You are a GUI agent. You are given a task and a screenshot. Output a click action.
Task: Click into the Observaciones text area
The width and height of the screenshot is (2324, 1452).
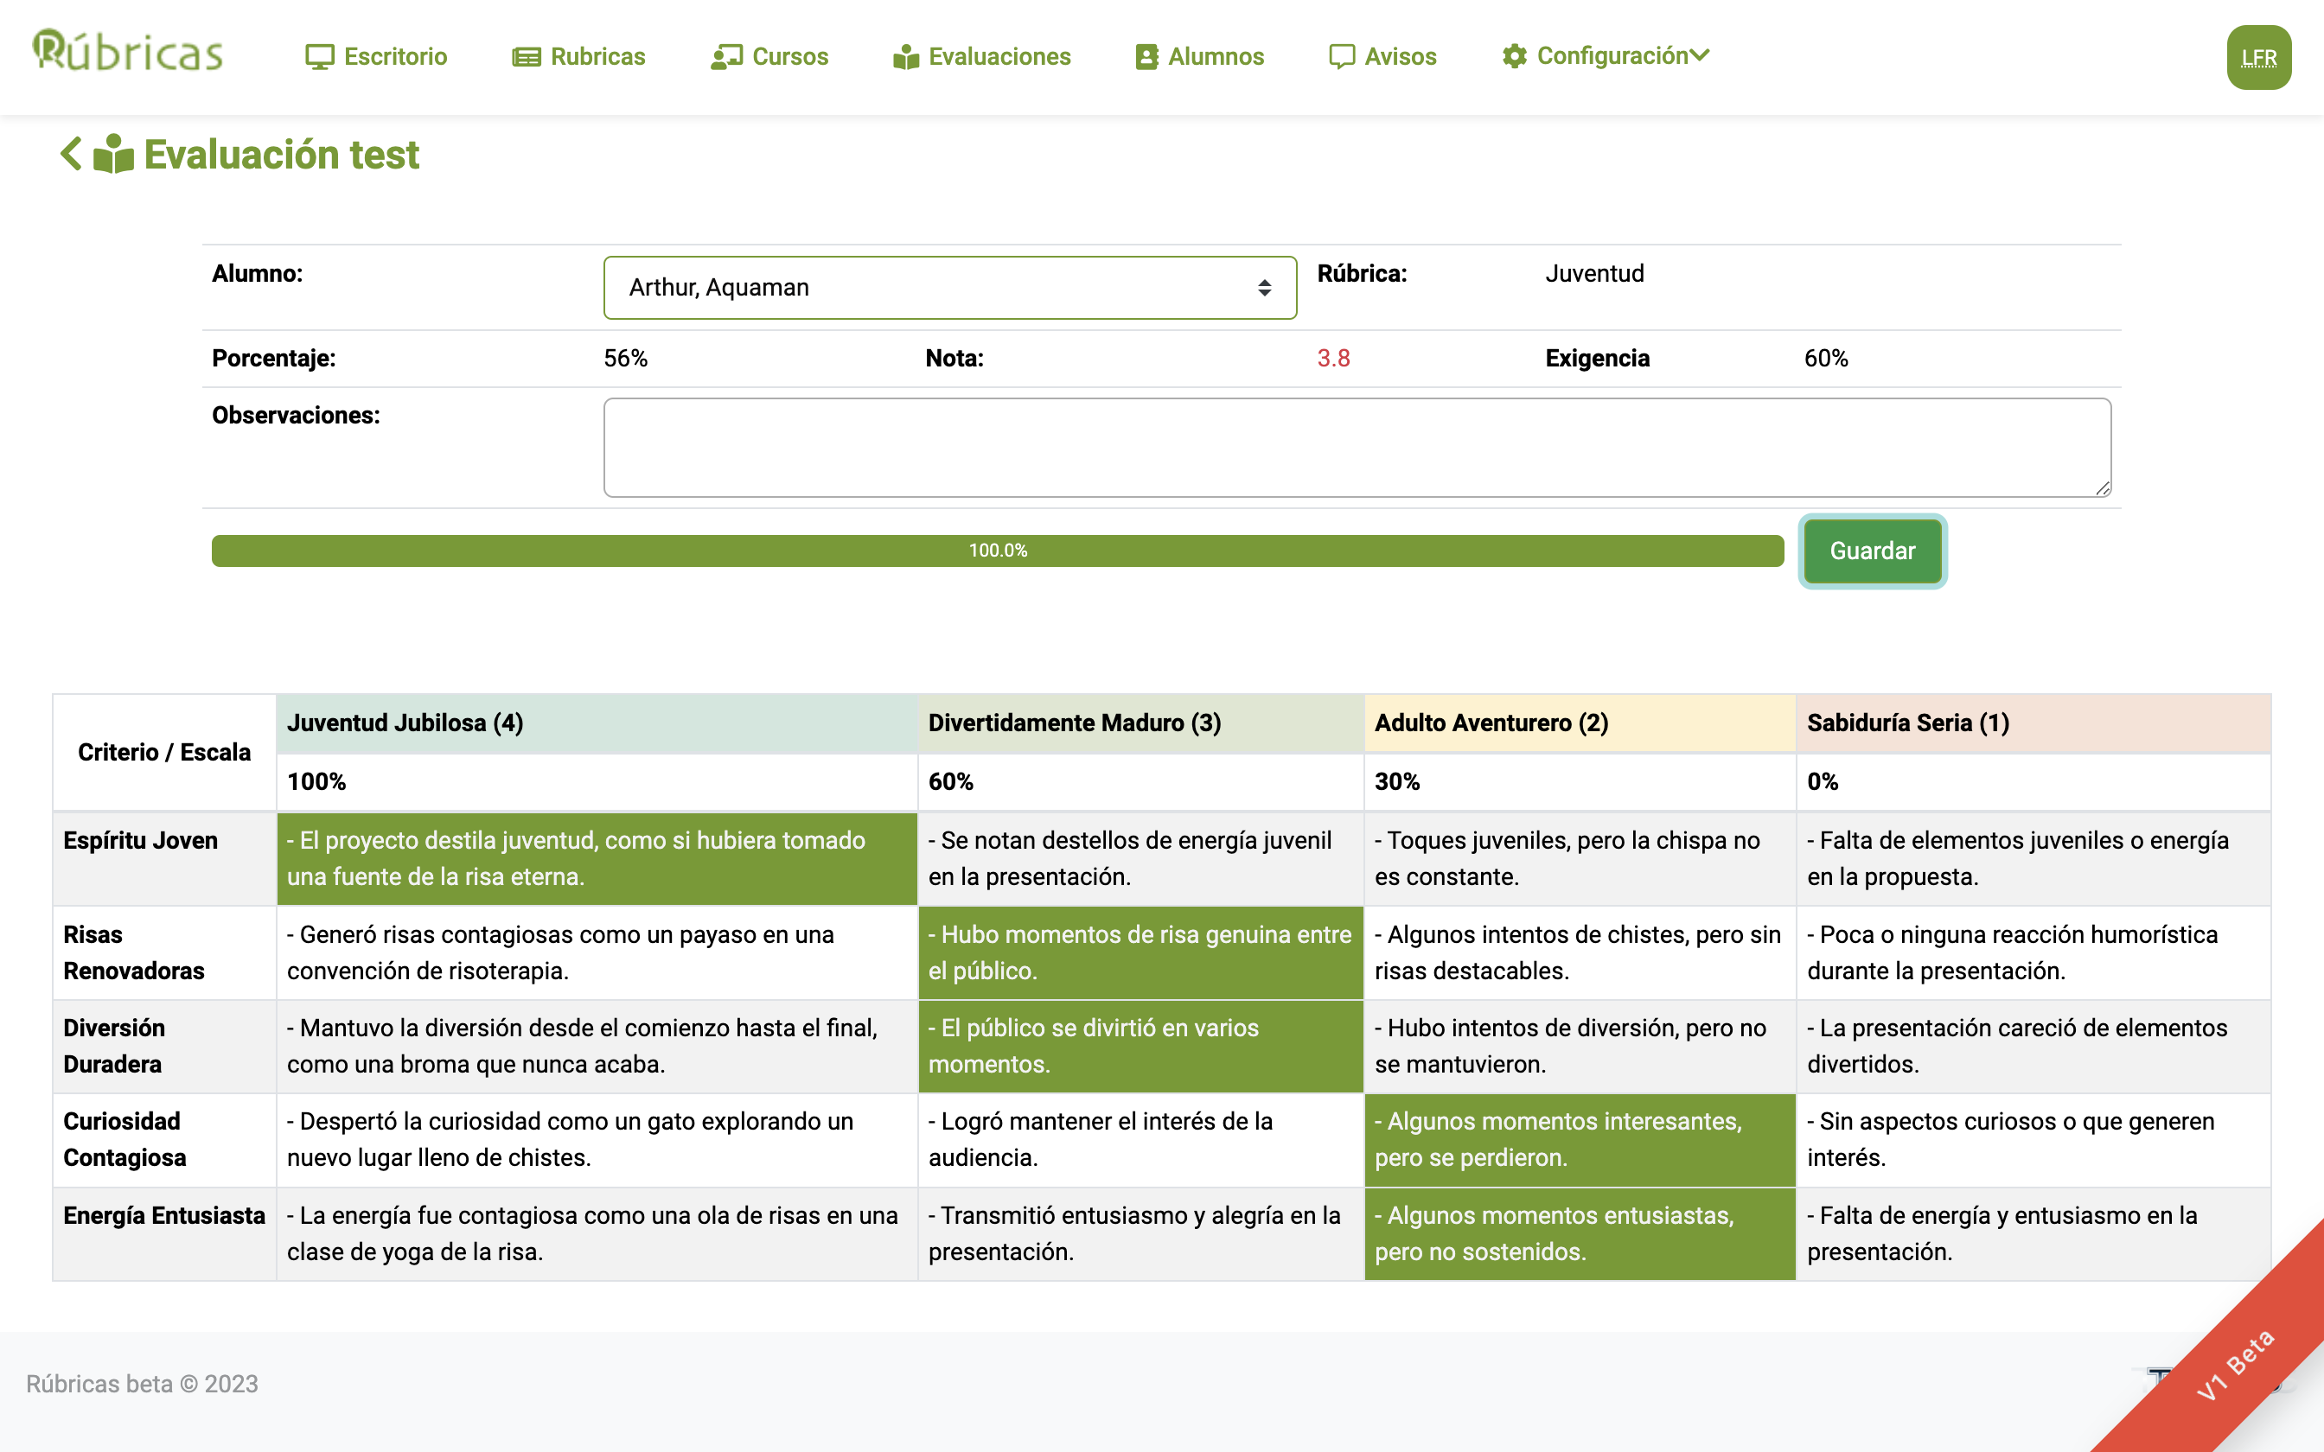[x=1356, y=448]
